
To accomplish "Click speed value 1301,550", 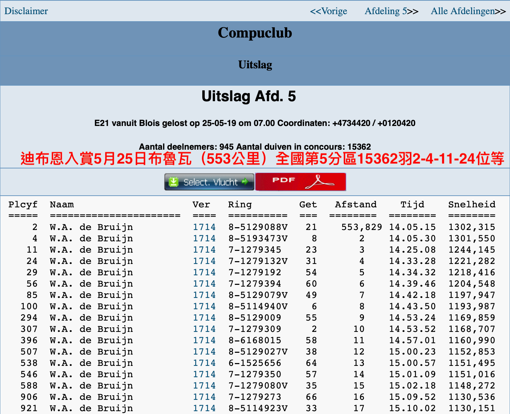I will pyautogui.click(x=472, y=238).
